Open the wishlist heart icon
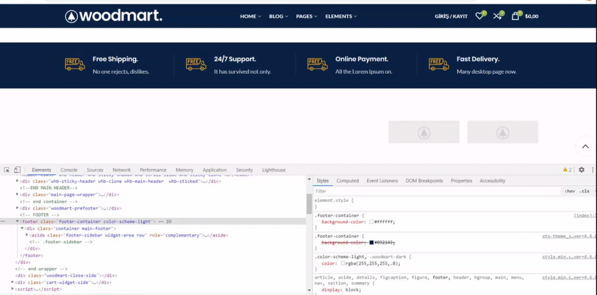This screenshot has height=295, width=597. 479,16
